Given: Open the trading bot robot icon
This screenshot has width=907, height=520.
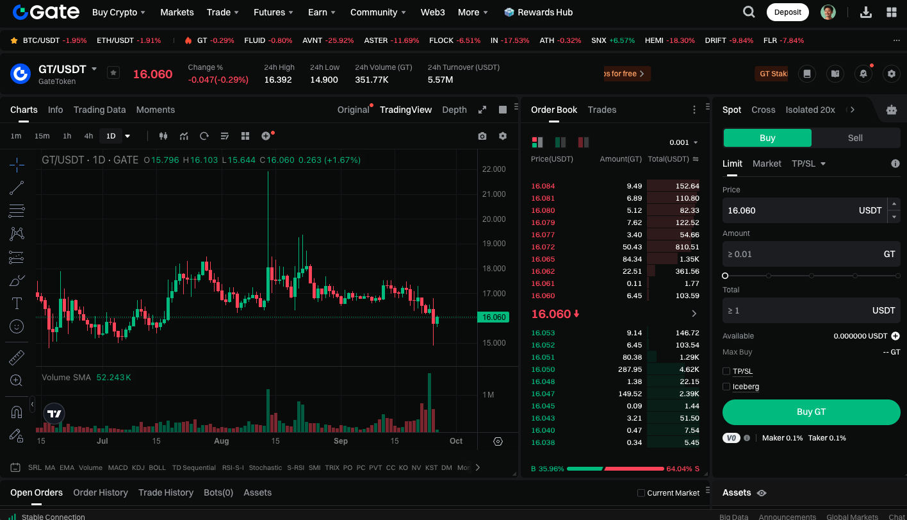Looking at the screenshot, I should (x=892, y=110).
